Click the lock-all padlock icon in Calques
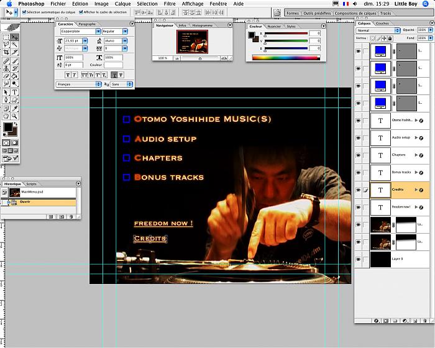This screenshot has height=348, width=435. (390, 39)
